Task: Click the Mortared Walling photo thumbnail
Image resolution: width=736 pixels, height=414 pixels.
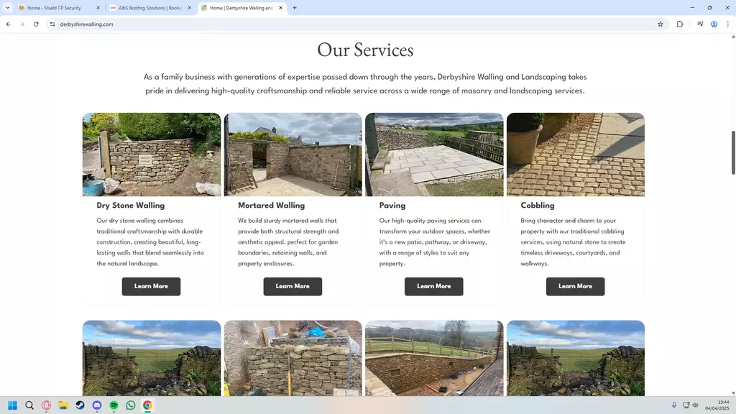Action: [x=293, y=155]
